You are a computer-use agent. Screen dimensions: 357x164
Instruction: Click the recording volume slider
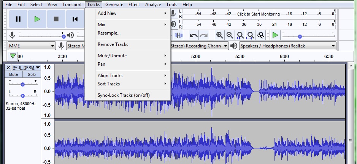click(41, 36)
